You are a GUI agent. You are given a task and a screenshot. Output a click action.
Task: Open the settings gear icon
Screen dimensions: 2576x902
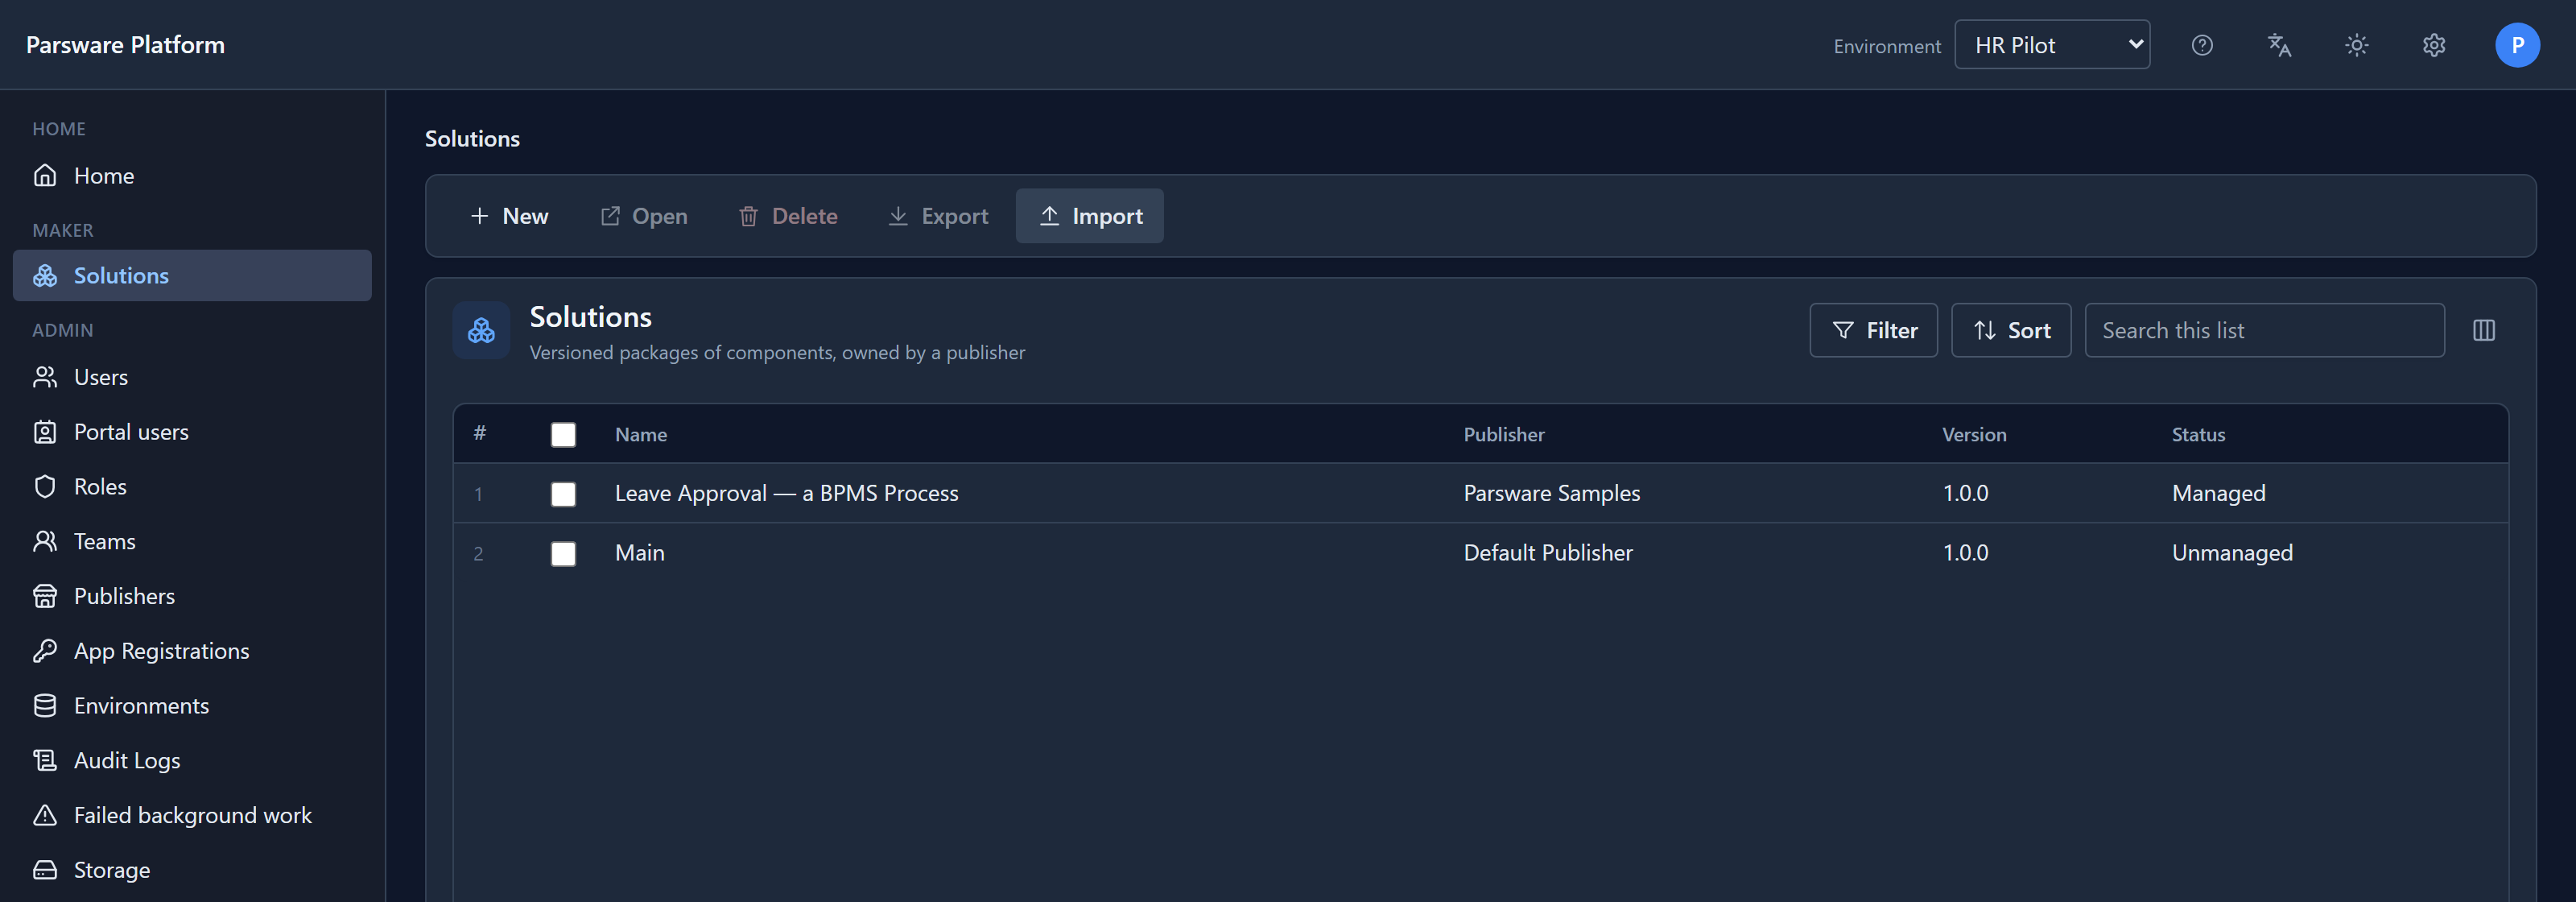click(x=2434, y=45)
